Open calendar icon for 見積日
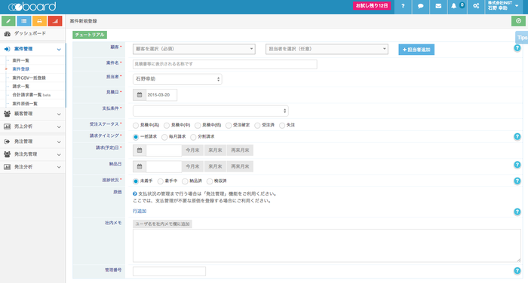 tap(140, 95)
